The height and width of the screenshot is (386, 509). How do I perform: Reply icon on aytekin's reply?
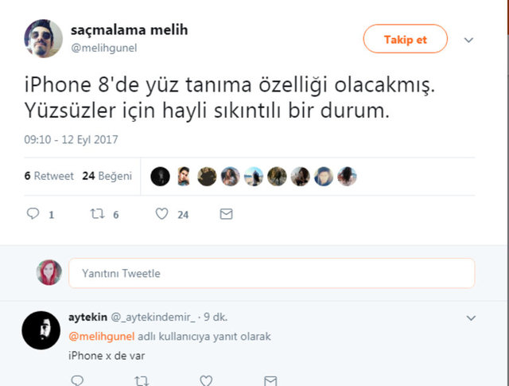pyautogui.click(x=77, y=380)
